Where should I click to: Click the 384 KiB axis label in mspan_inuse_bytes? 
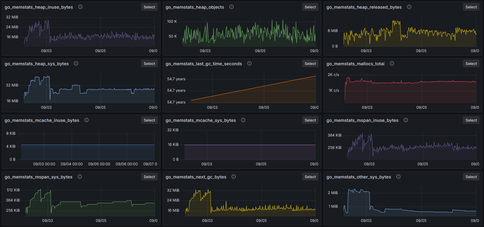(335, 135)
